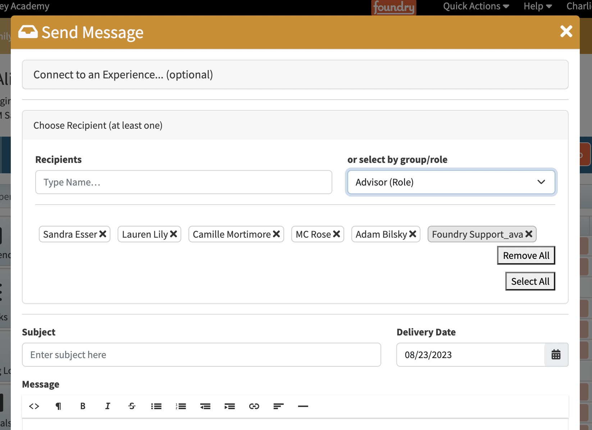The image size is (592, 430).
Task: Increase indent in message editor
Action: click(x=230, y=406)
